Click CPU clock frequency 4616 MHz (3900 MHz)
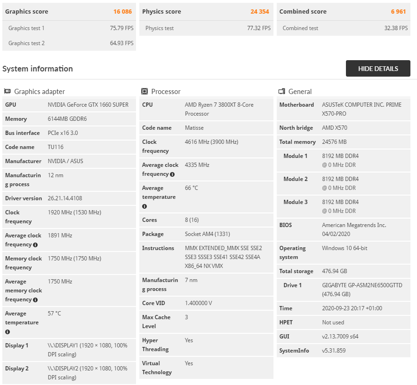This screenshot has width=417, height=385. tap(211, 142)
